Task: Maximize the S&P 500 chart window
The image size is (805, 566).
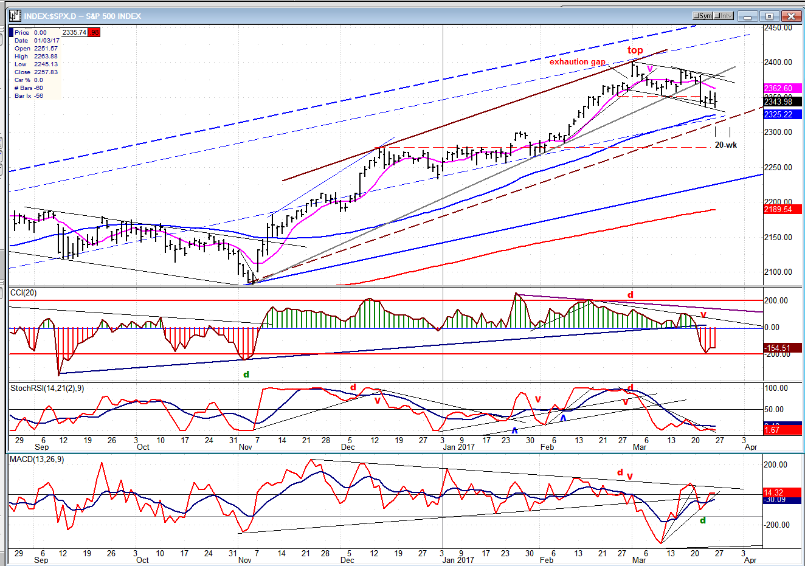Action: click(x=769, y=16)
